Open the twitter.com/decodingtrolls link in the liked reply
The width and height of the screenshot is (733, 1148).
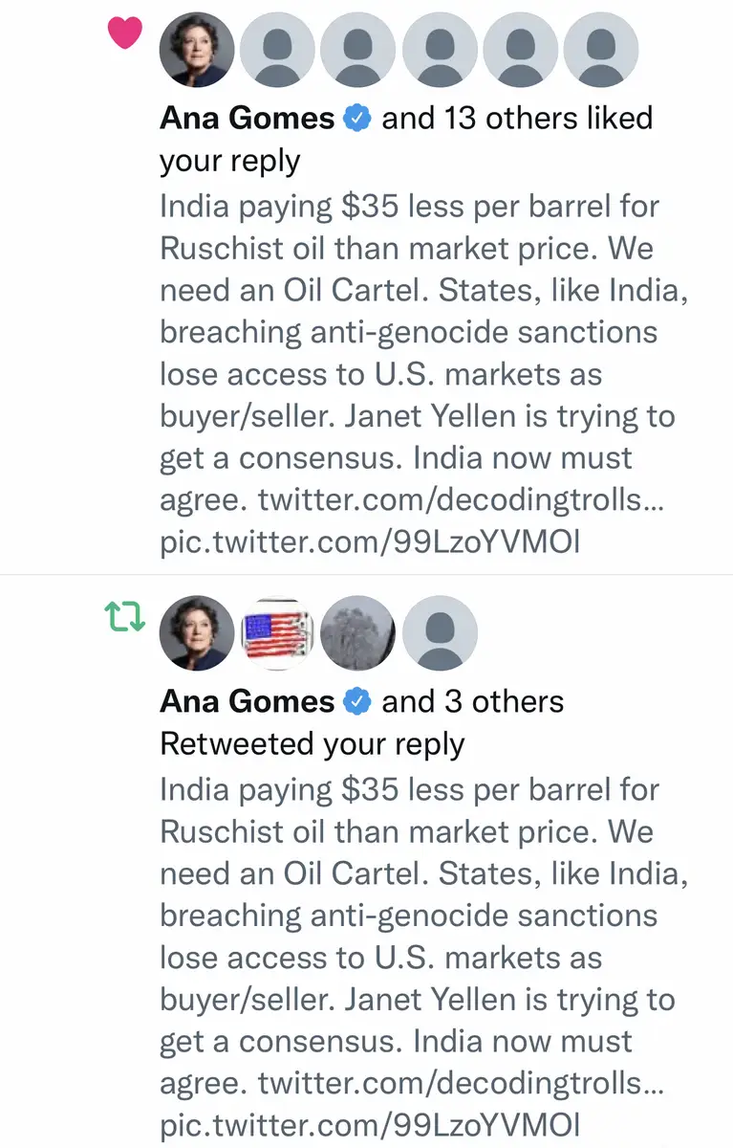pos(461,500)
